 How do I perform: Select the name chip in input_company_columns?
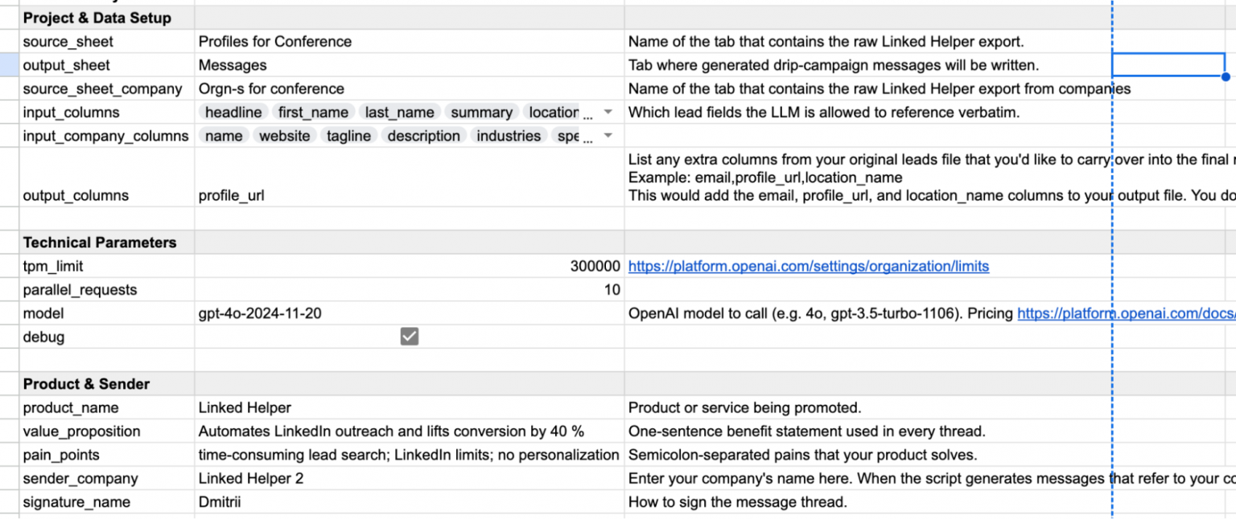coord(223,136)
